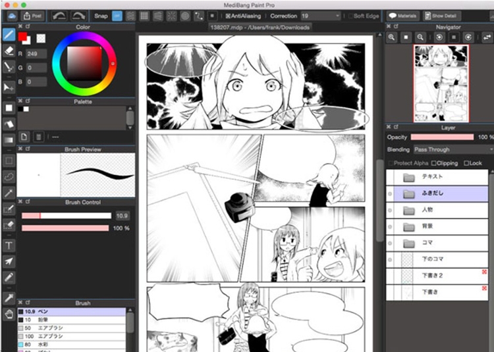494x352 pixels.
Task: Select the Divide panel tool
Action: point(9,277)
